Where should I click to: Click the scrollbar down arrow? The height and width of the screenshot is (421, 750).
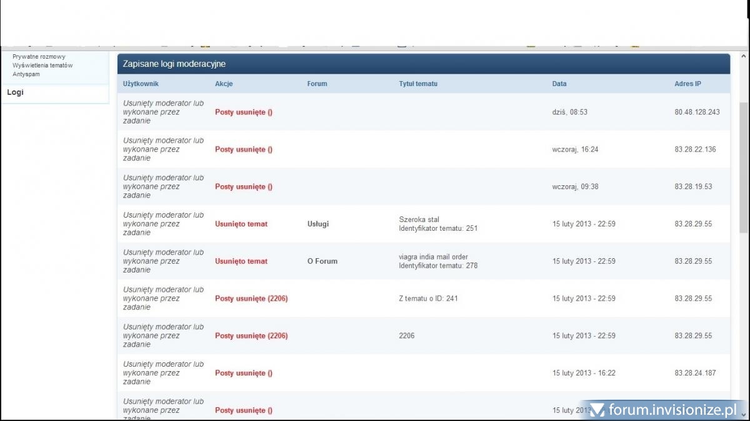(744, 414)
